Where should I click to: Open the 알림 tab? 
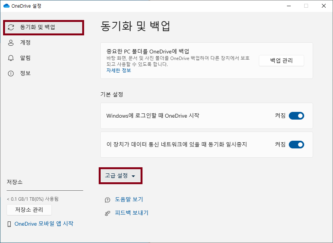(43, 58)
